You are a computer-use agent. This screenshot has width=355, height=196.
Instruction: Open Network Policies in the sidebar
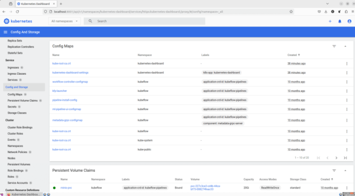[17, 152]
